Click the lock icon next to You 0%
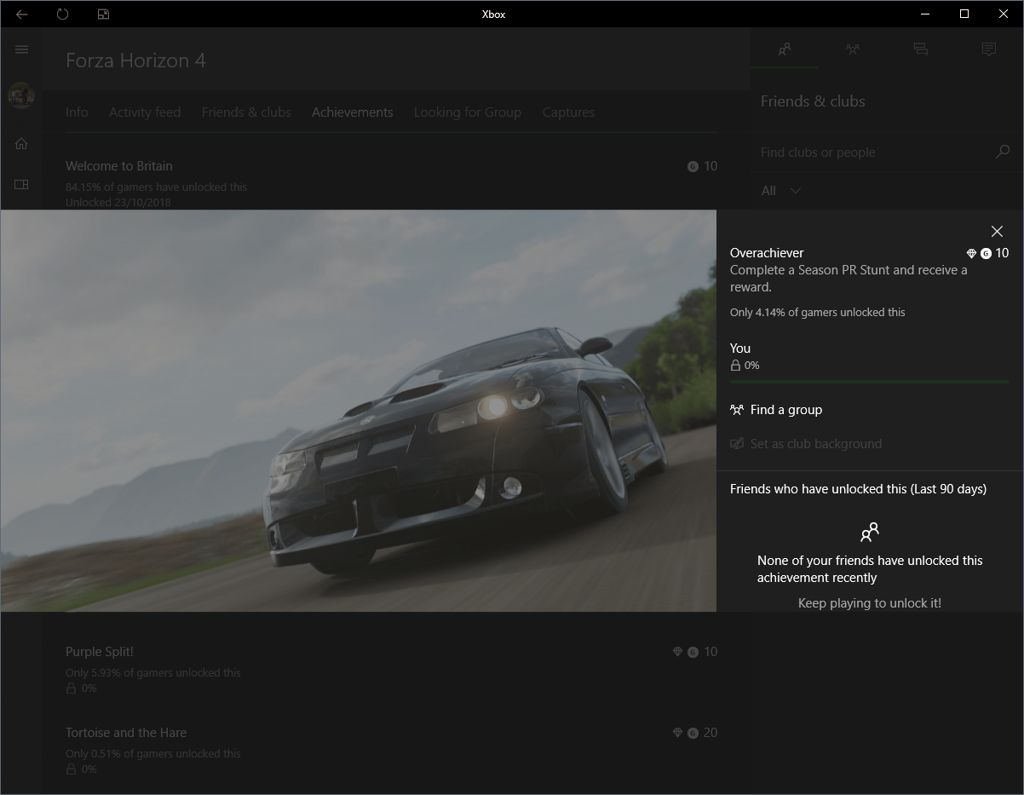This screenshot has height=795, width=1024. [735, 366]
